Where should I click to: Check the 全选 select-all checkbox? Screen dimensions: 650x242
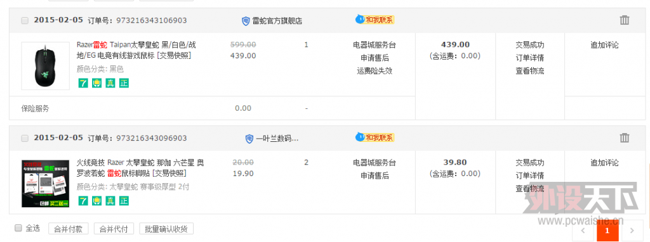(18, 228)
